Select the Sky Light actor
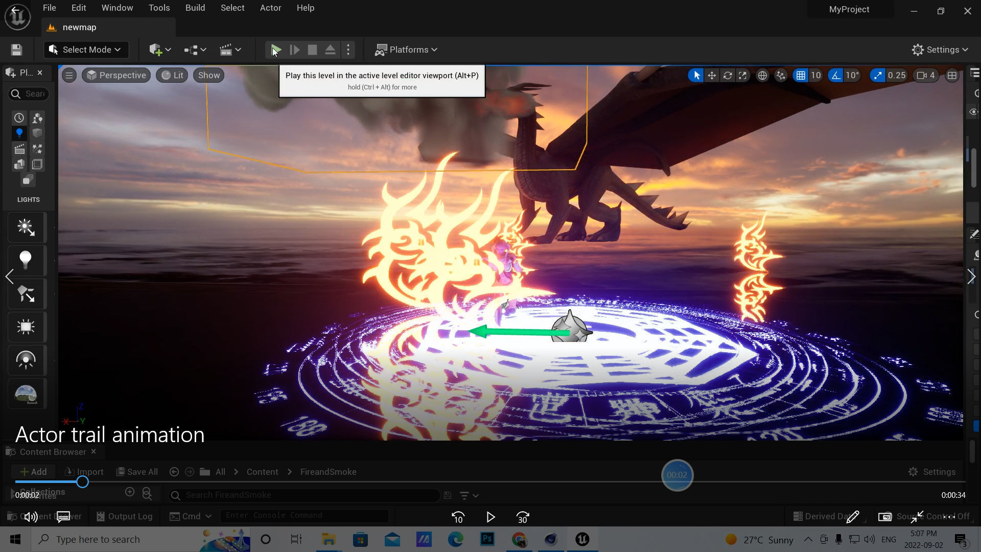Viewport: 981px width, 552px height. 26,360
